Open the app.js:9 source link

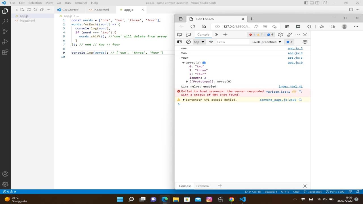tap(295, 62)
